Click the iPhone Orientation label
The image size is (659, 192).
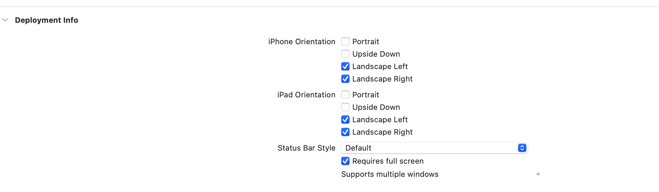pyautogui.click(x=302, y=41)
